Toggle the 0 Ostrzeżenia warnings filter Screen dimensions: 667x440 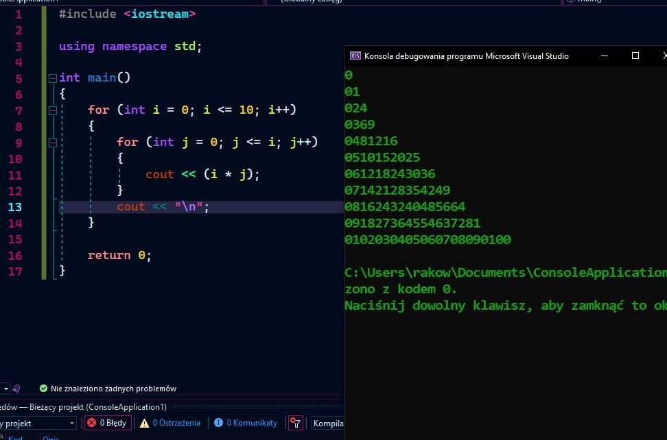coord(169,423)
